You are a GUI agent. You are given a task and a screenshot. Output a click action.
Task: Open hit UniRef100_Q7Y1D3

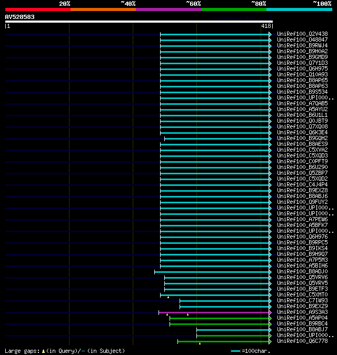(x=302, y=63)
